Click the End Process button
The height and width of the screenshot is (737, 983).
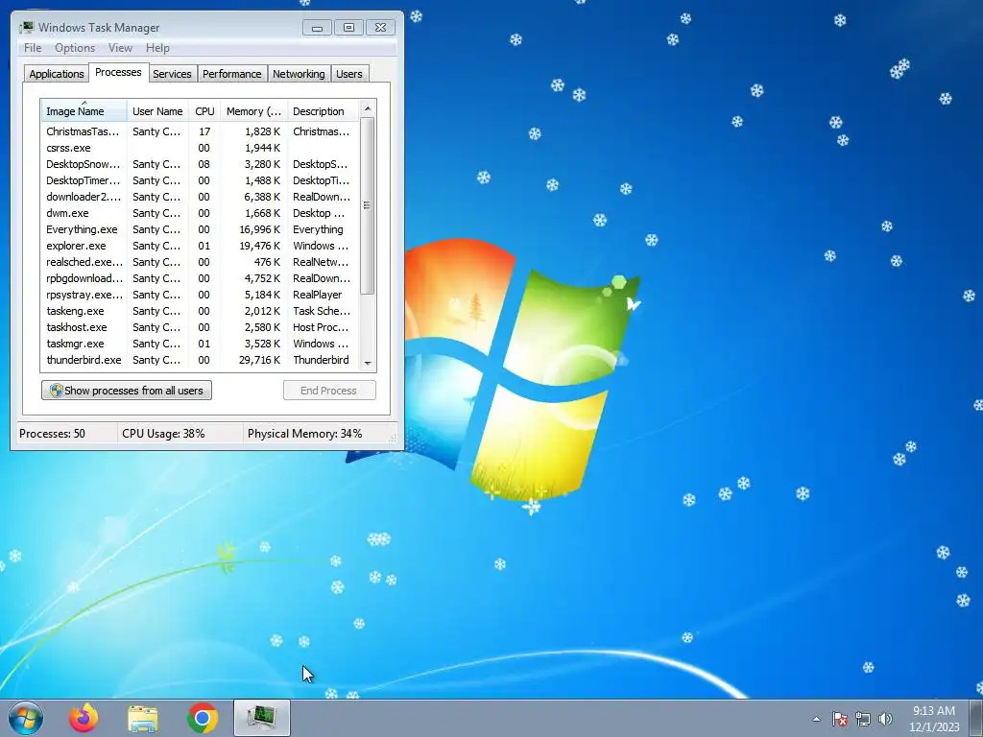(329, 391)
